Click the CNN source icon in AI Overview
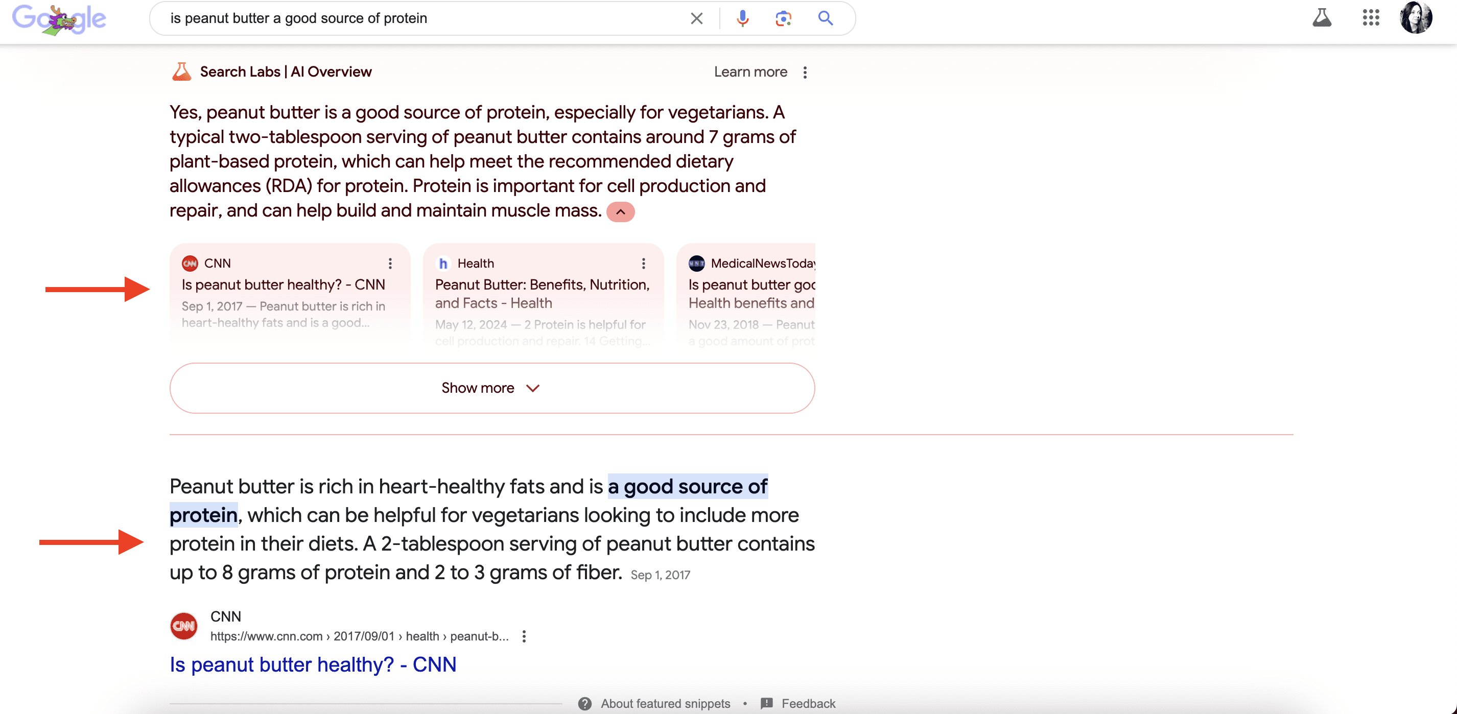1457x714 pixels. 192,262
